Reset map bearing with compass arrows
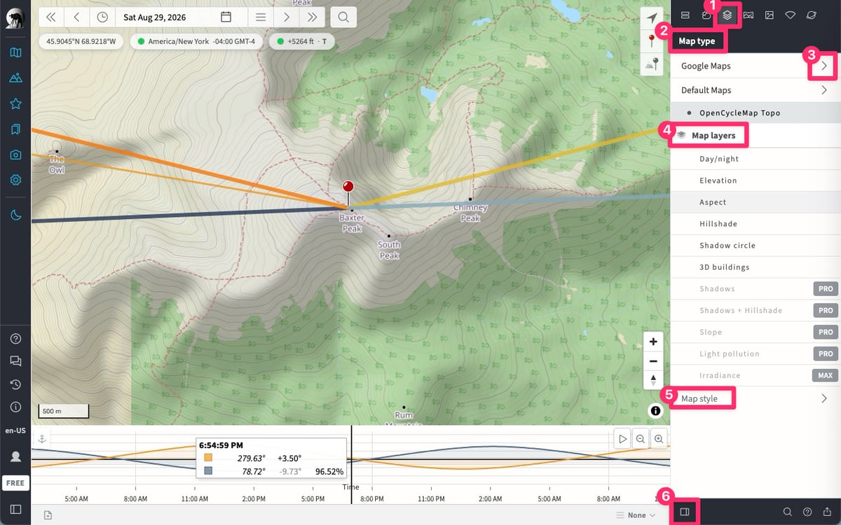 [x=653, y=380]
